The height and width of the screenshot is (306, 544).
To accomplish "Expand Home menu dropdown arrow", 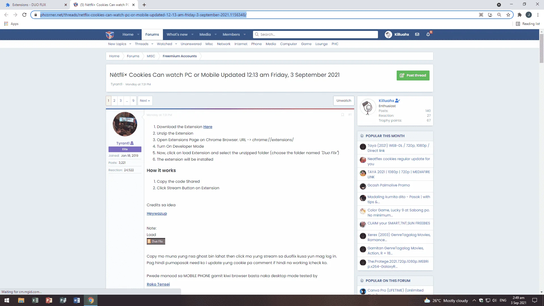I will click(138, 35).
